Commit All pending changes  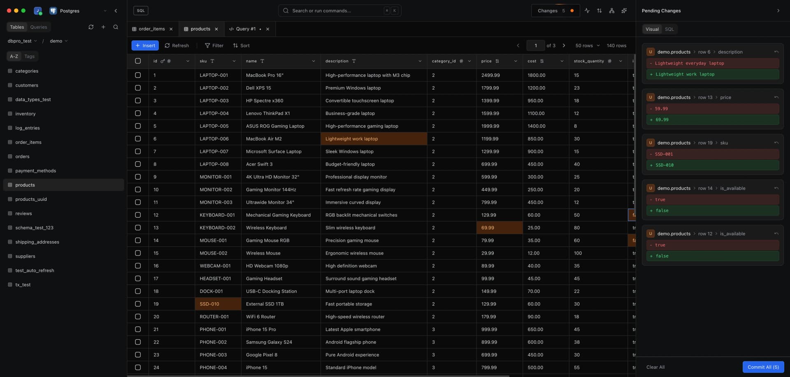point(763,367)
